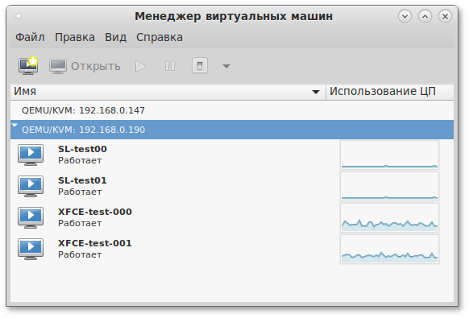Select the XFCE-test-000 machine icon
Screen dimensions: 469x318
coord(31,217)
